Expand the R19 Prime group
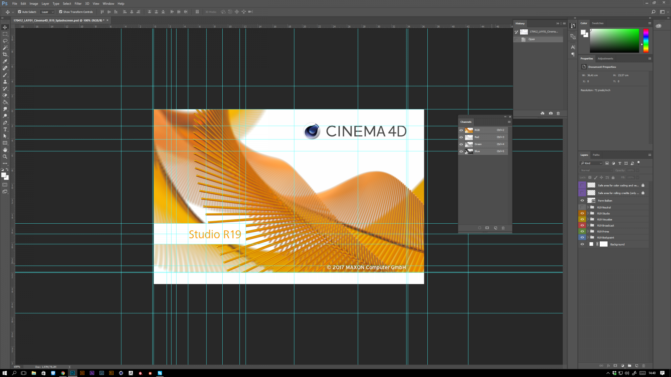The height and width of the screenshot is (377, 671). pos(588,231)
